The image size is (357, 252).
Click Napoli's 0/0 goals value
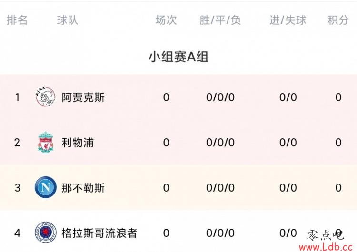click(x=288, y=188)
